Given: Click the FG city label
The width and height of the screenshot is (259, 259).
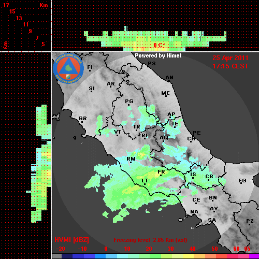Looking at the screenshot, I should tap(242, 181).
